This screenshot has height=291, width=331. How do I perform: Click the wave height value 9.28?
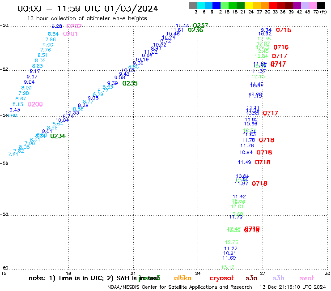[57, 26]
